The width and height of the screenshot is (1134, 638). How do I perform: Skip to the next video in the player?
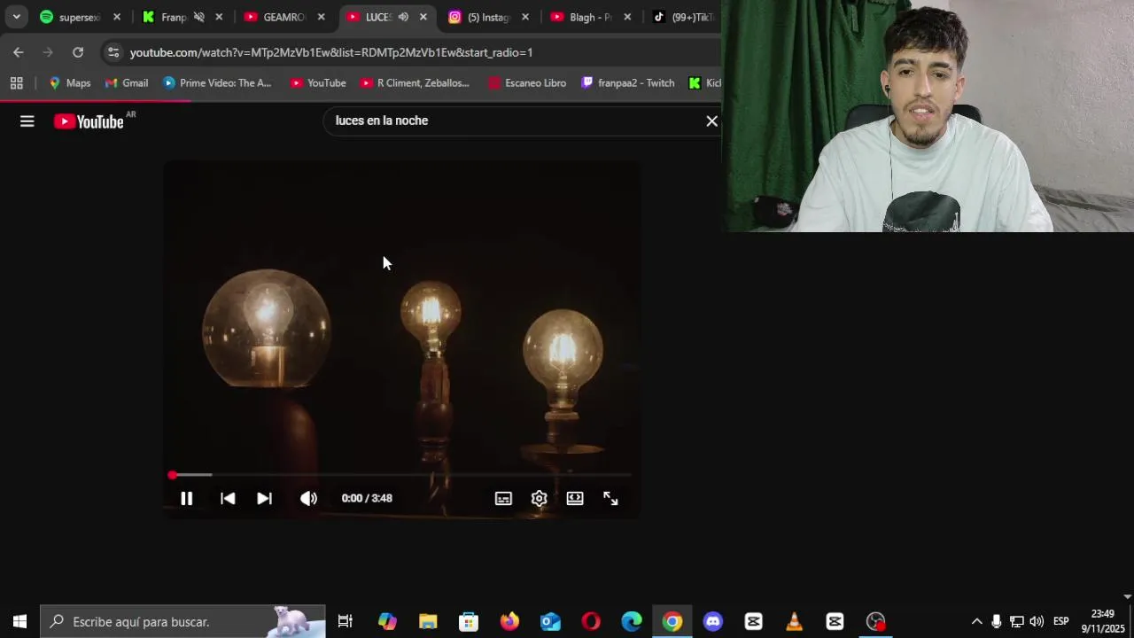(x=264, y=498)
